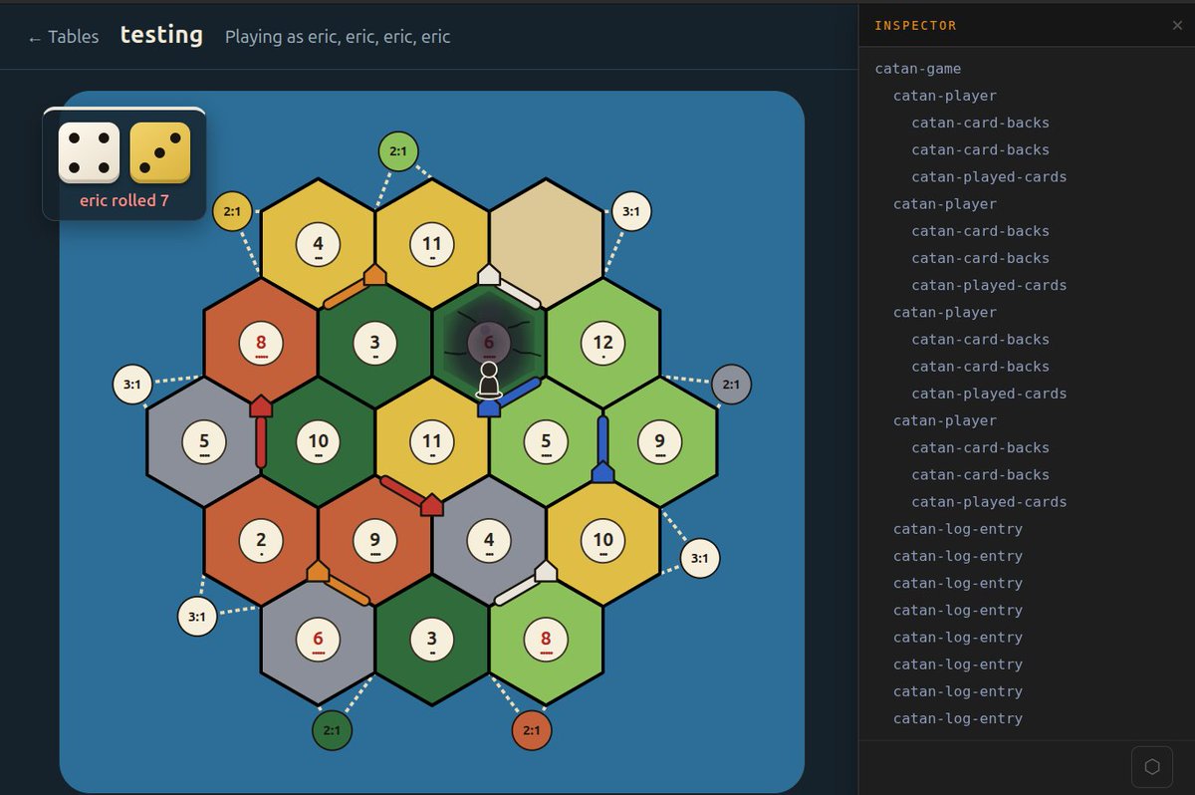Select the fourth catan-player node

(945, 420)
